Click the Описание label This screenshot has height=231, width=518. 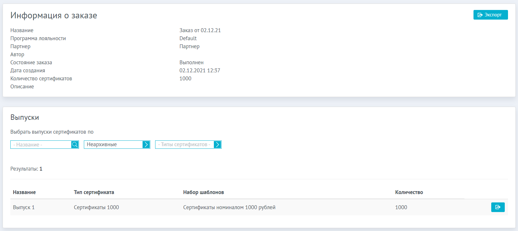(22, 86)
